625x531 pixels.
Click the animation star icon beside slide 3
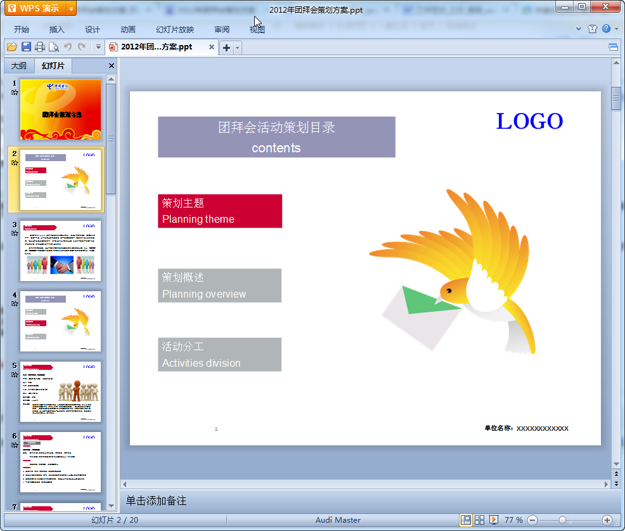click(15, 233)
